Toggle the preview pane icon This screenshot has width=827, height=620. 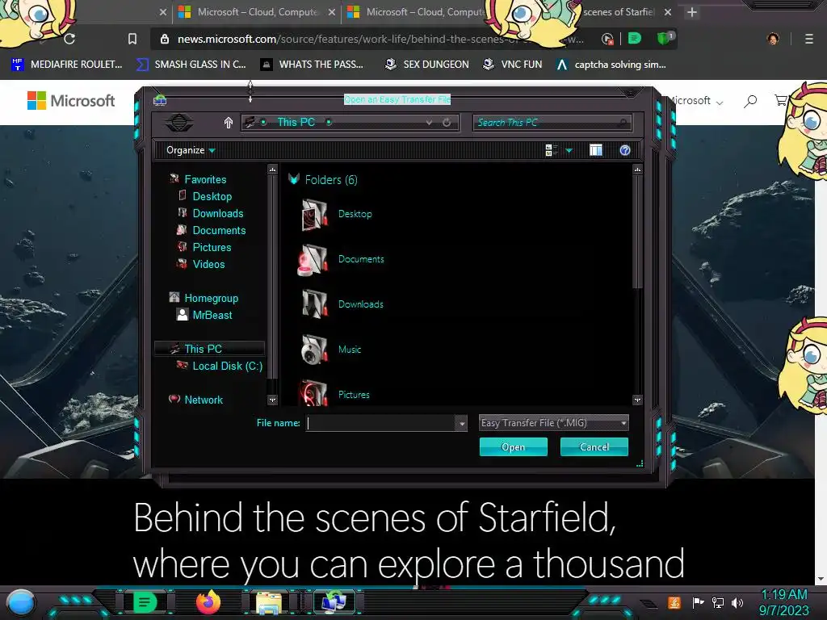tap(596, 150)
